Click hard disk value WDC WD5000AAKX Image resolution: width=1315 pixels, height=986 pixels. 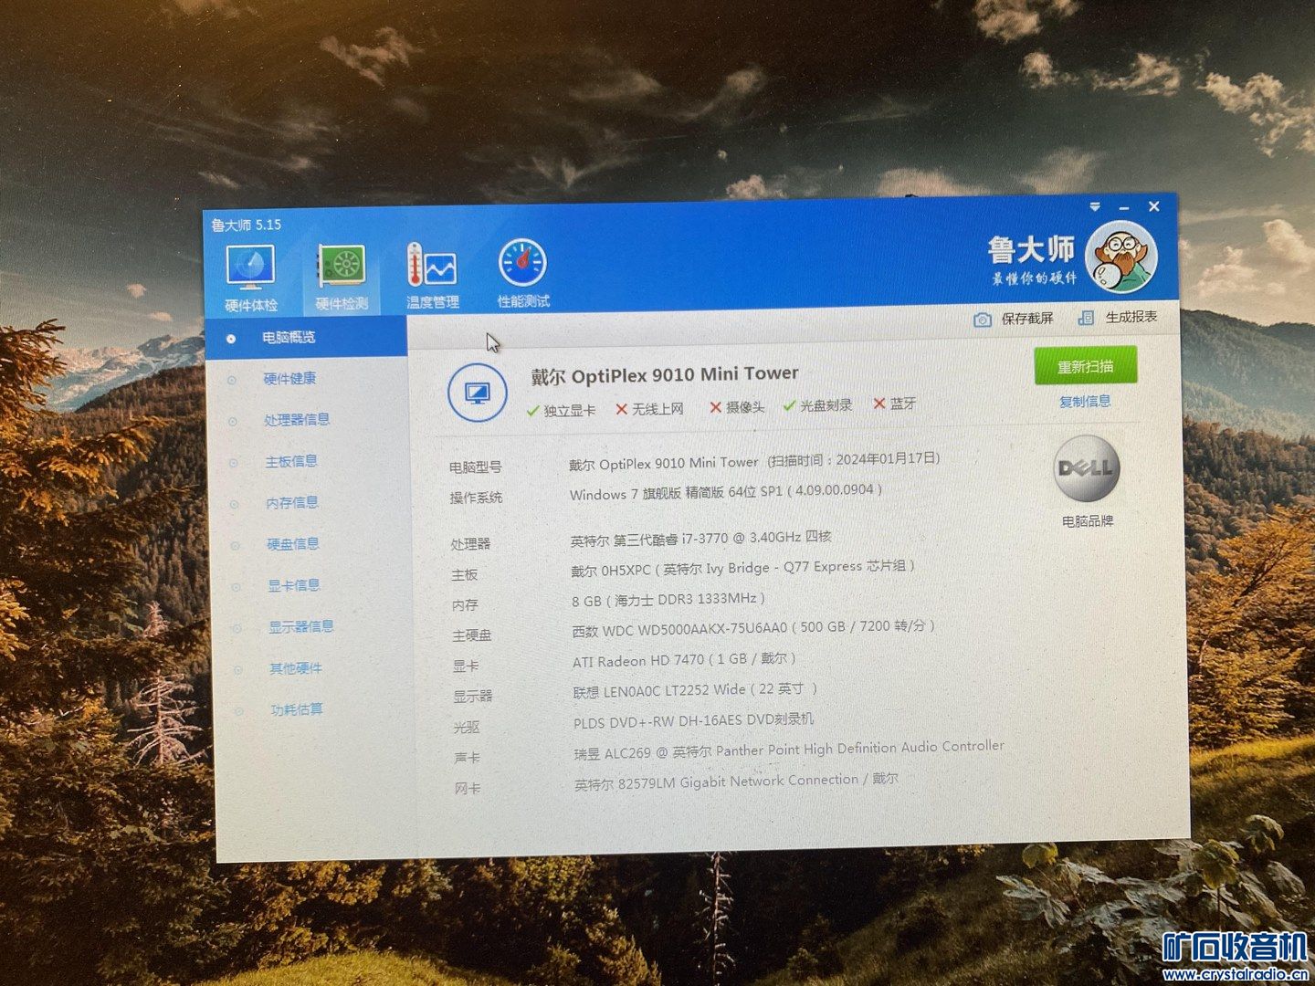(753, 628)
